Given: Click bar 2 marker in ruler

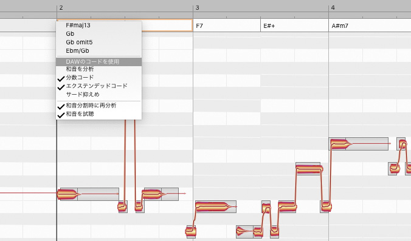Looking at the screenshot, I should coord(61,8).
